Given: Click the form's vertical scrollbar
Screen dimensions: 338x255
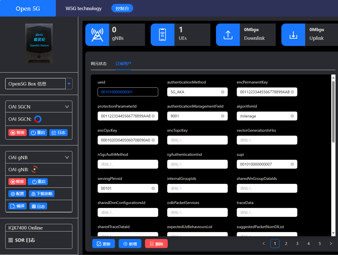Looking at the screenshot, I should point(333,112).
